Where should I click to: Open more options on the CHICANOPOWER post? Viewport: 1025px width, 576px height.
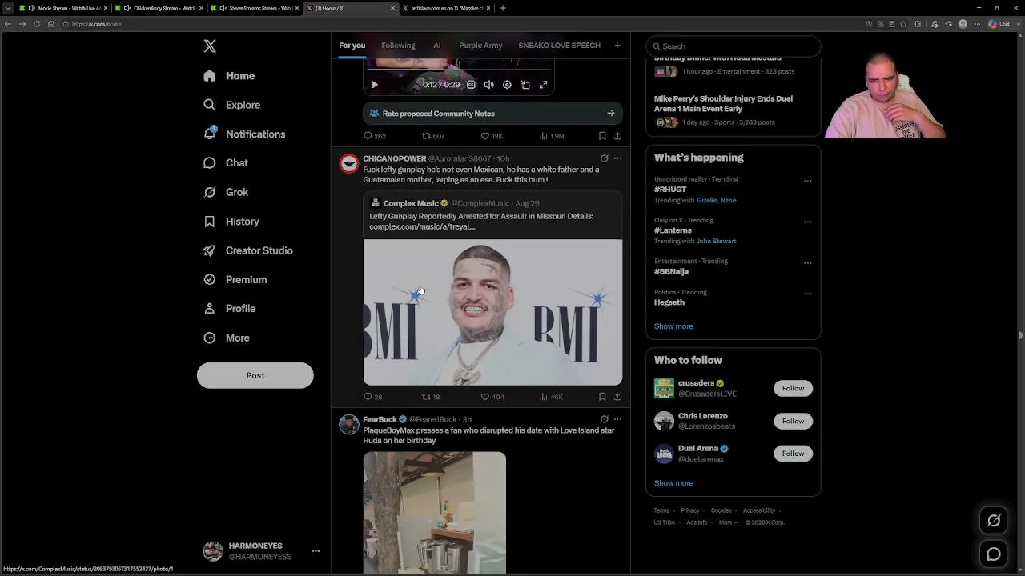coord(617,158)
